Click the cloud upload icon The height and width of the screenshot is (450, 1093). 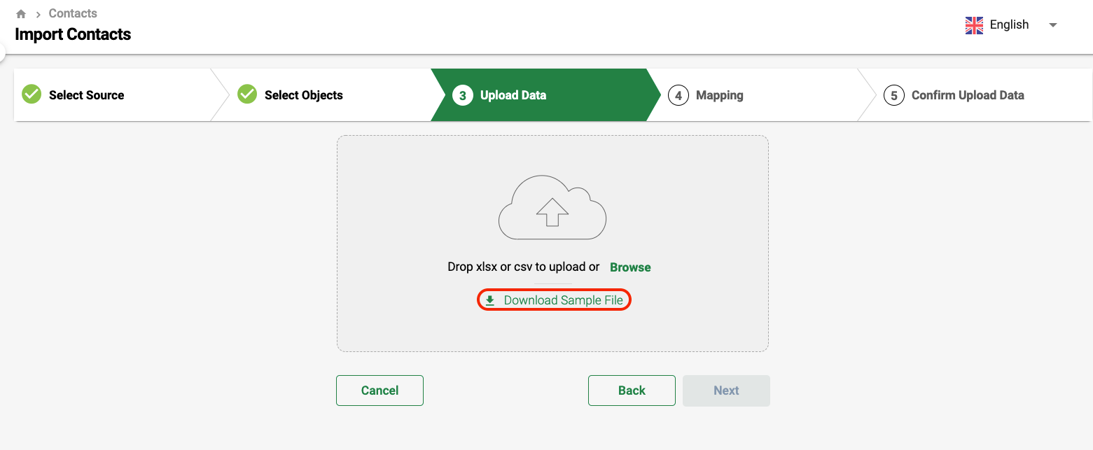[552, 208]
